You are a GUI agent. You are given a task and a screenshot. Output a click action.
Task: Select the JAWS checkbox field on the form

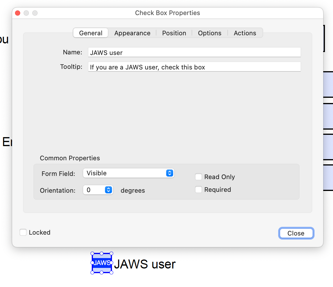(102, 263)
